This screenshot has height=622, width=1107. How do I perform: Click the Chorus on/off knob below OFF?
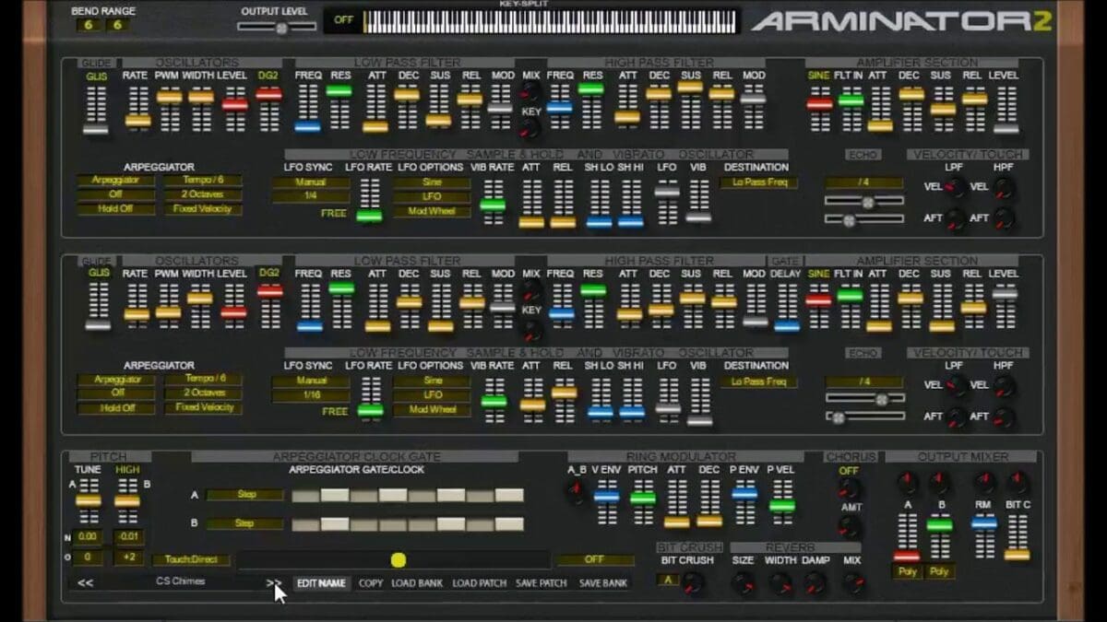849,489
